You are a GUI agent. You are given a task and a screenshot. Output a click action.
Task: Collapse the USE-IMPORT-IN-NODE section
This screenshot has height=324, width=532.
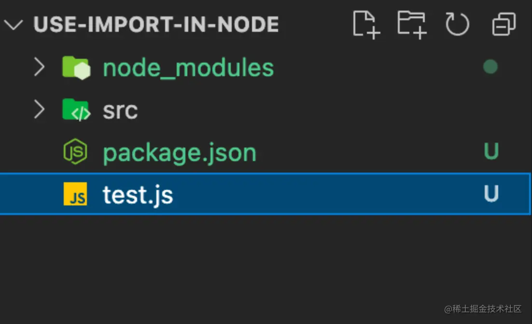click(14, 25)
